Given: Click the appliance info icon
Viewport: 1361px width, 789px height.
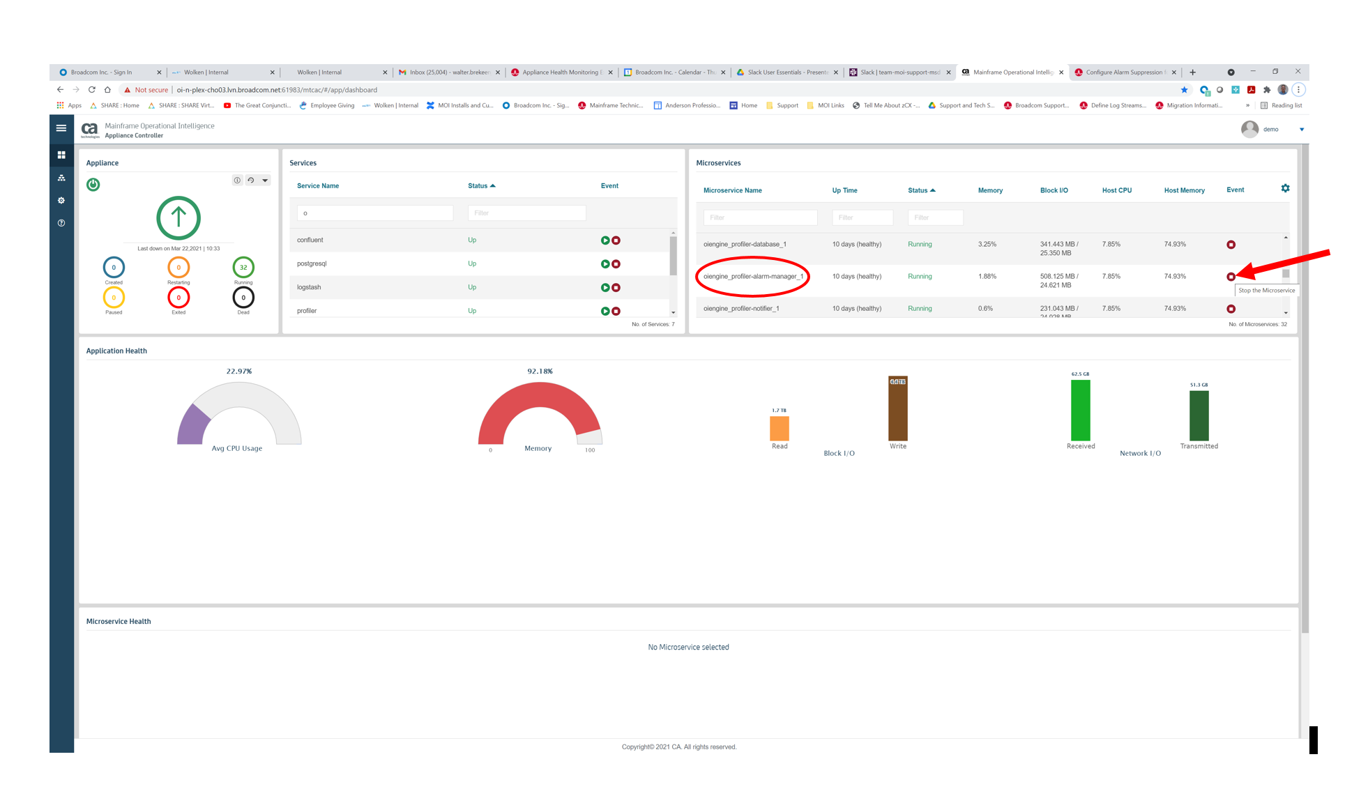Looking at the screenshot, I should click(237, 181).
